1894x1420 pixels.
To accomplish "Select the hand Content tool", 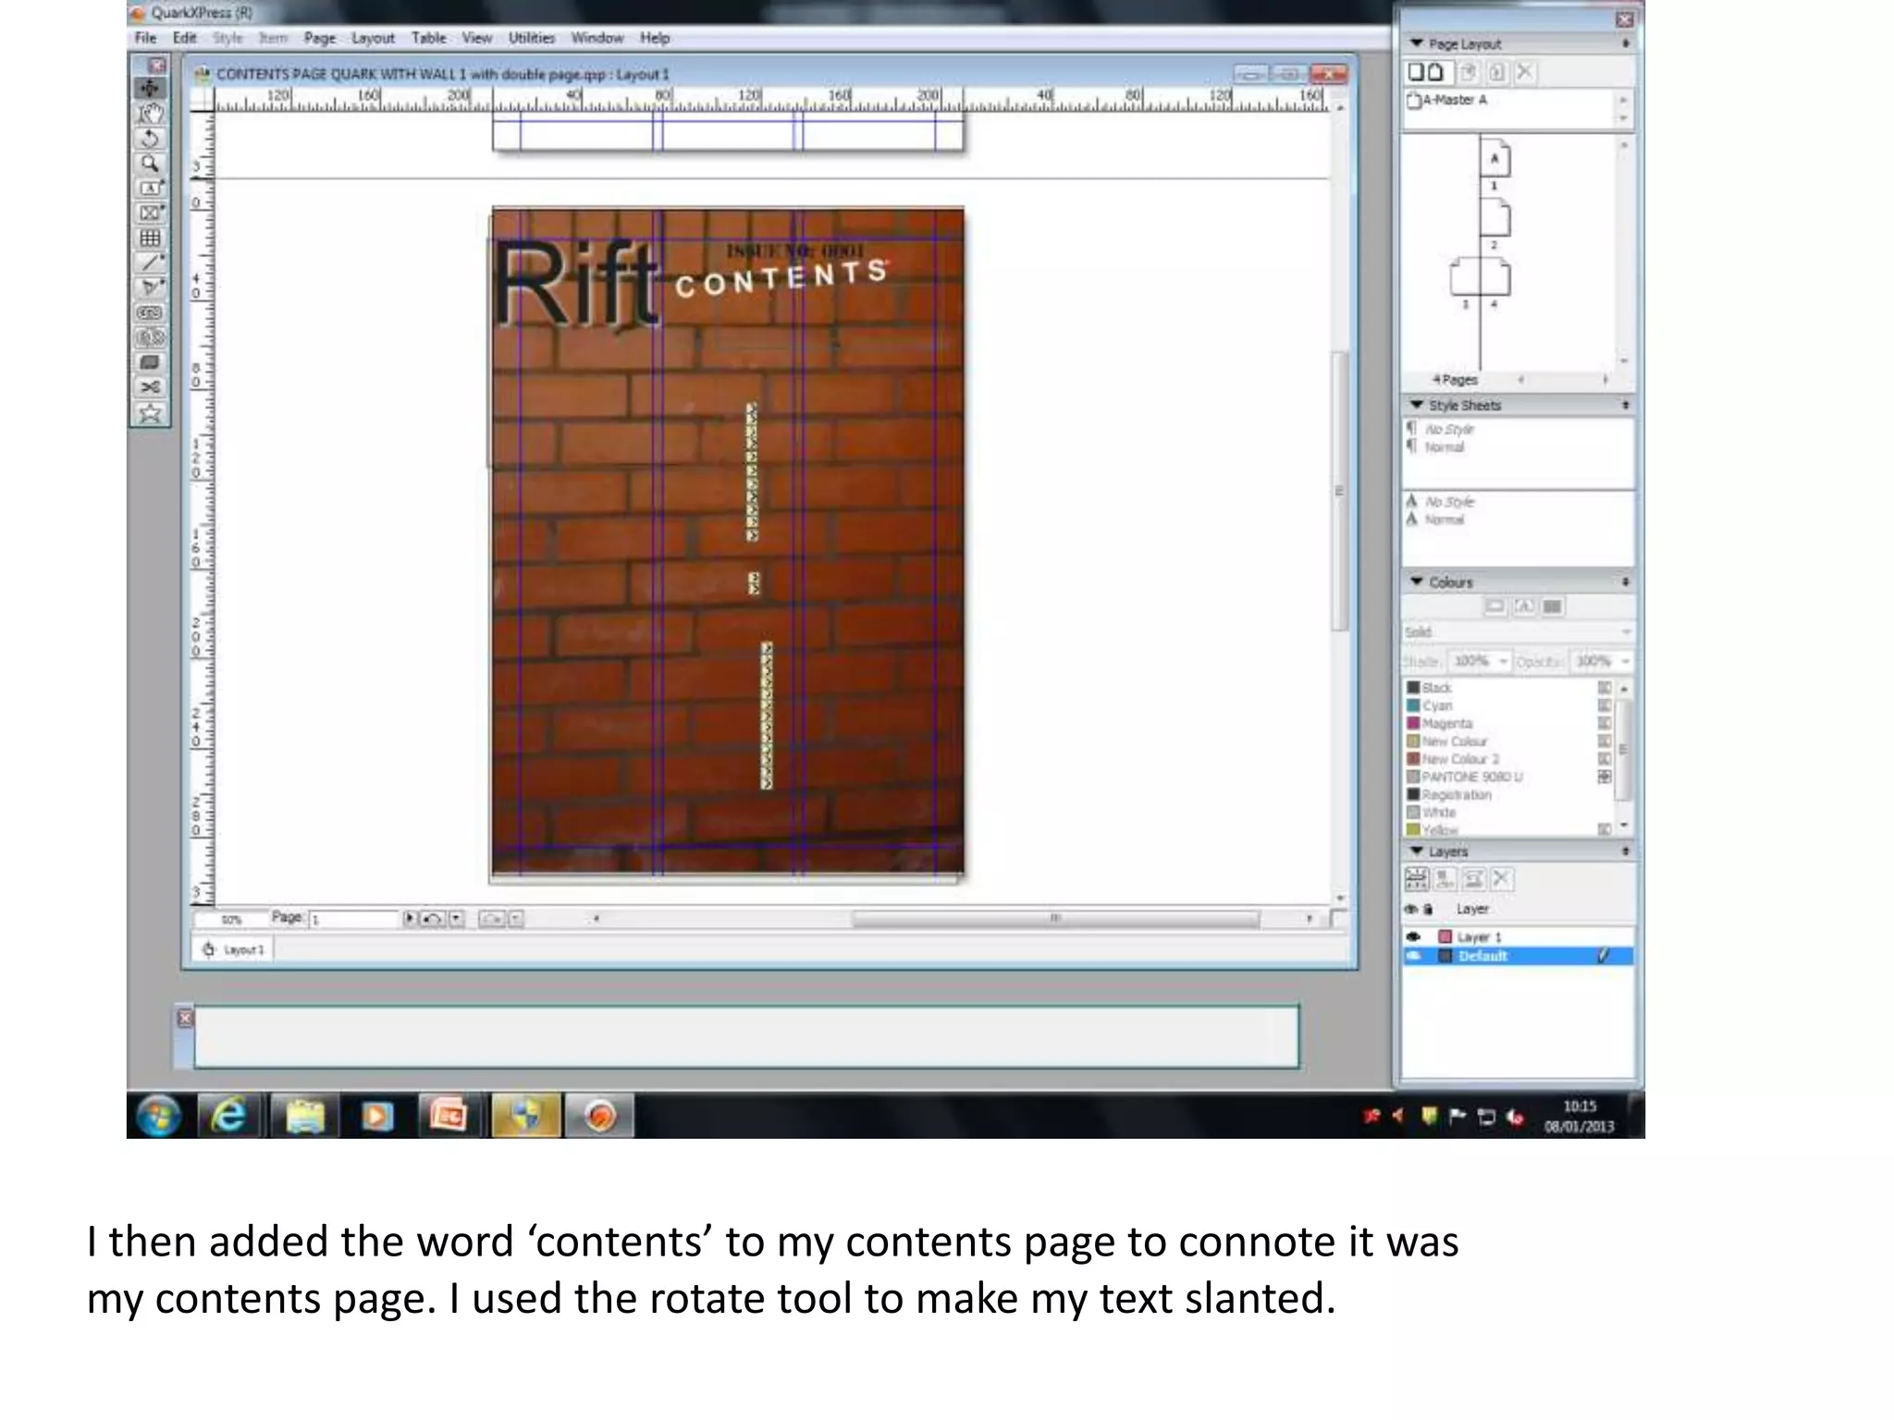I will coord(150,114).
